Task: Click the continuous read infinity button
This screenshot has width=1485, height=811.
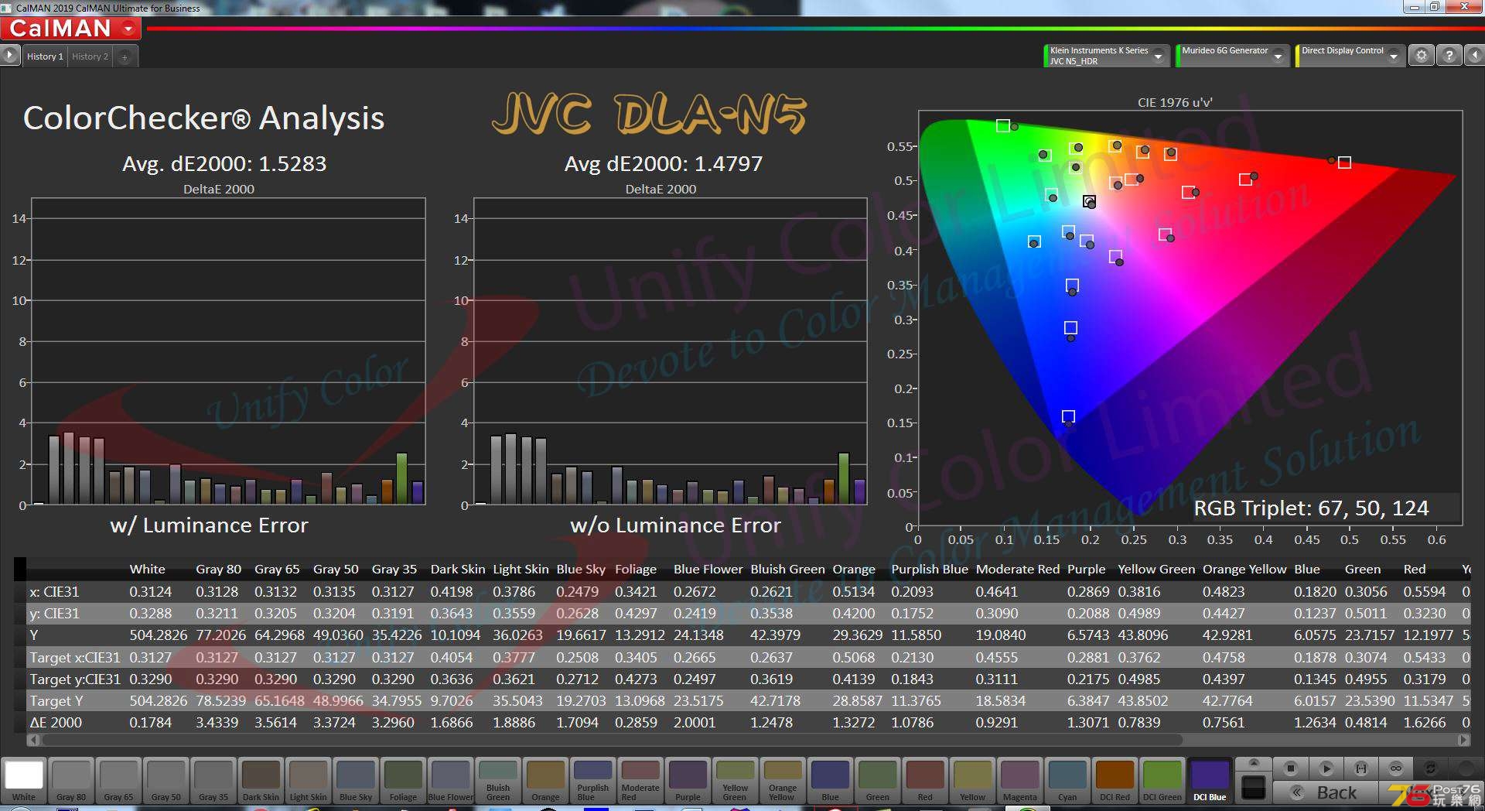Action: (x=1396, y=768)
